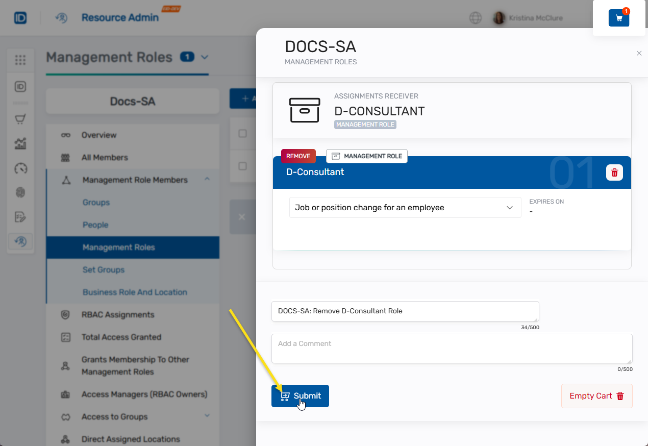648x446 pixels.
Task: Collapse the Management Role Members section
Action: [x=207, y=179]
